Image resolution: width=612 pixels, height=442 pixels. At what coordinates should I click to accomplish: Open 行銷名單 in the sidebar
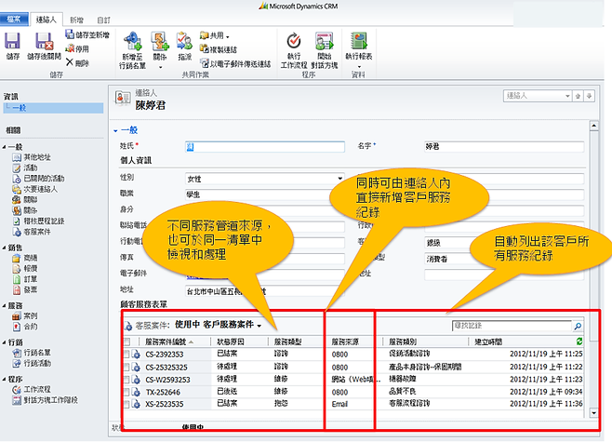[32, 353]
